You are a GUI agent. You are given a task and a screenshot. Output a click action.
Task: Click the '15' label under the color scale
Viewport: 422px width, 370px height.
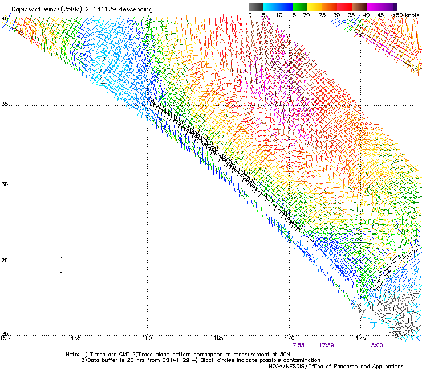[x=293, y=15]
